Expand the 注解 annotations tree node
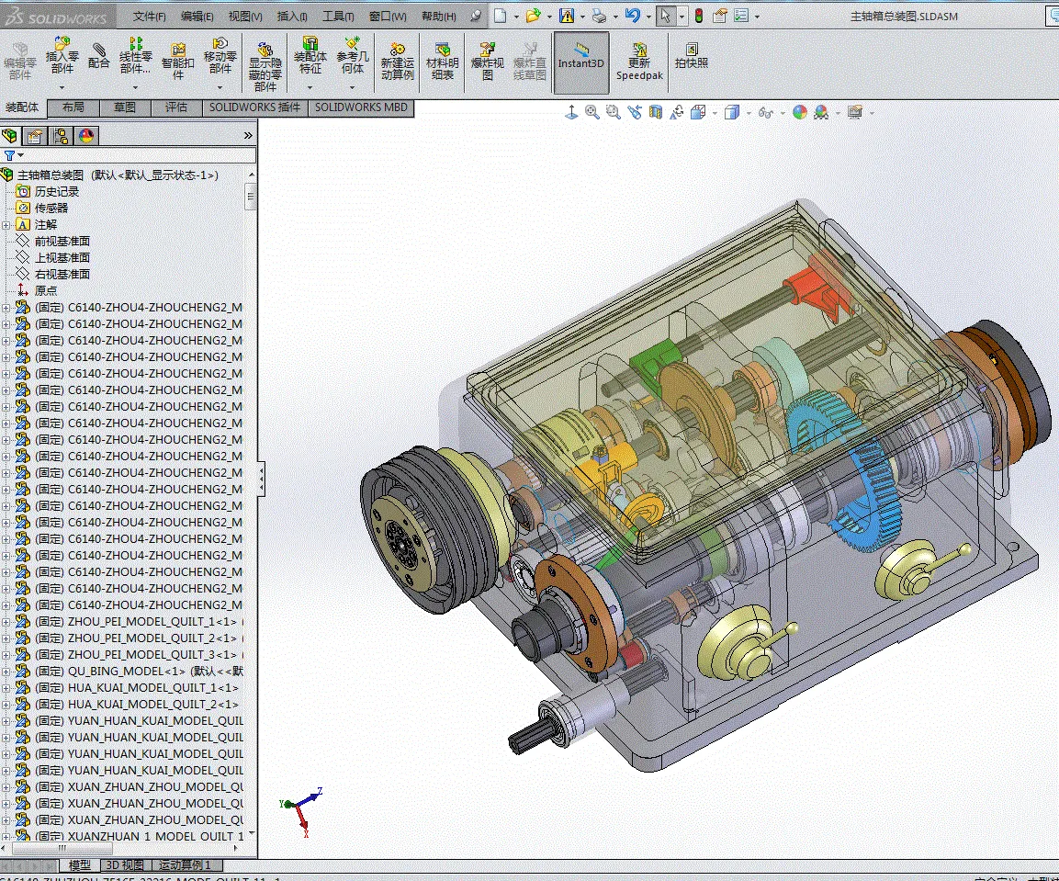Screen dimensions: 1059x881 tap(6, 225)
